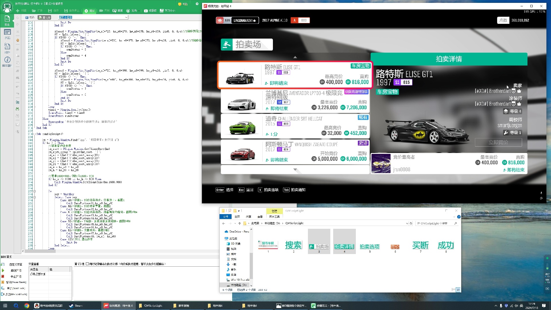Open File Explorer help question mark

click(459, 217)
